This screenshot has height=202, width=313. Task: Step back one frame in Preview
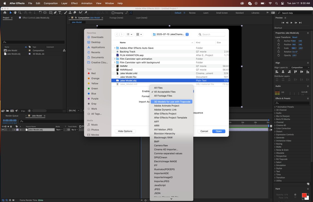click(287, 23)
